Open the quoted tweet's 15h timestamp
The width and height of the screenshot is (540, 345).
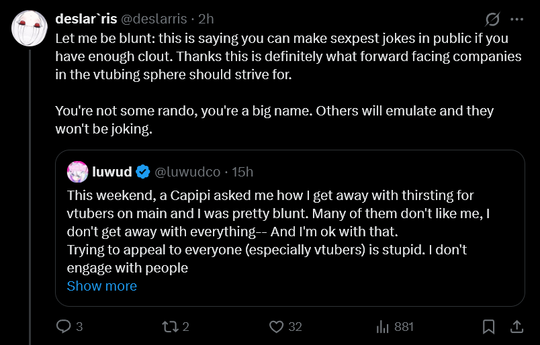pyautogui.click(x=242, y=171)
